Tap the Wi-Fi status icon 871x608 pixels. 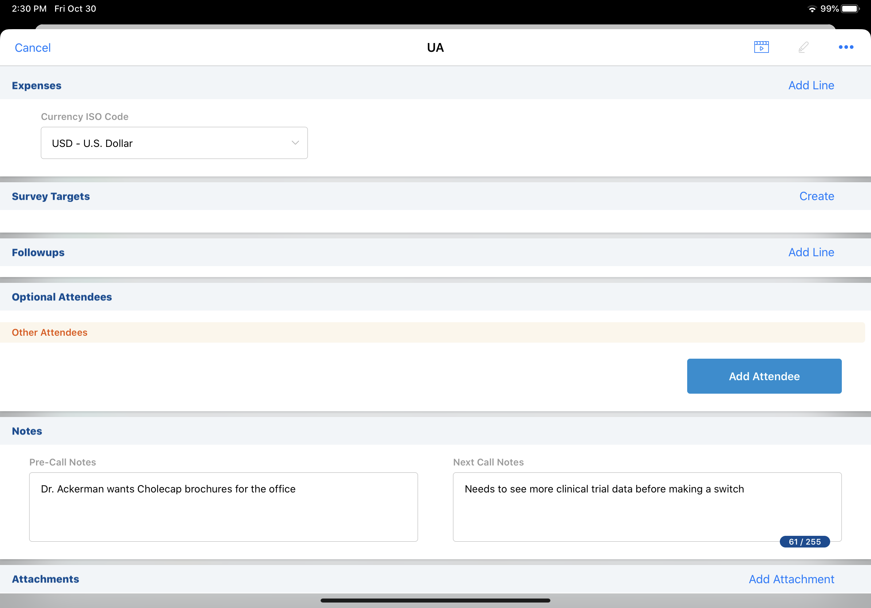tap(812, 9)
